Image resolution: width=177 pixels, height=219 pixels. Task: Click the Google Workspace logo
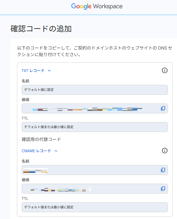pyautogui.click(x=97, y=6)
